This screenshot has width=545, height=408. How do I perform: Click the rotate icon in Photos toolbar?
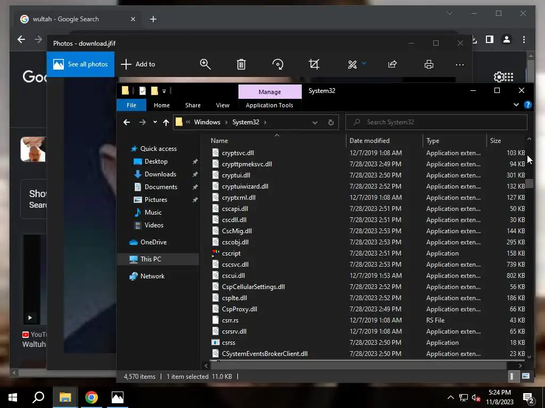(278, 64)
